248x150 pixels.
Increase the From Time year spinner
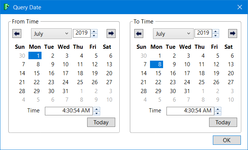(94, 31)
